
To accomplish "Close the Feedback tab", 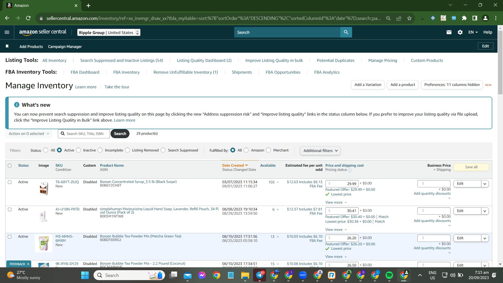I will (28, 264).
